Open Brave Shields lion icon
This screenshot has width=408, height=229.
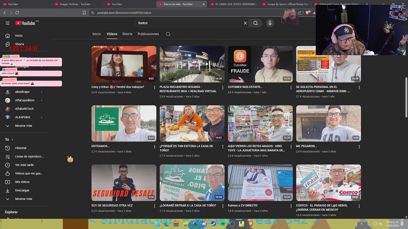click(x=308, y=13)
